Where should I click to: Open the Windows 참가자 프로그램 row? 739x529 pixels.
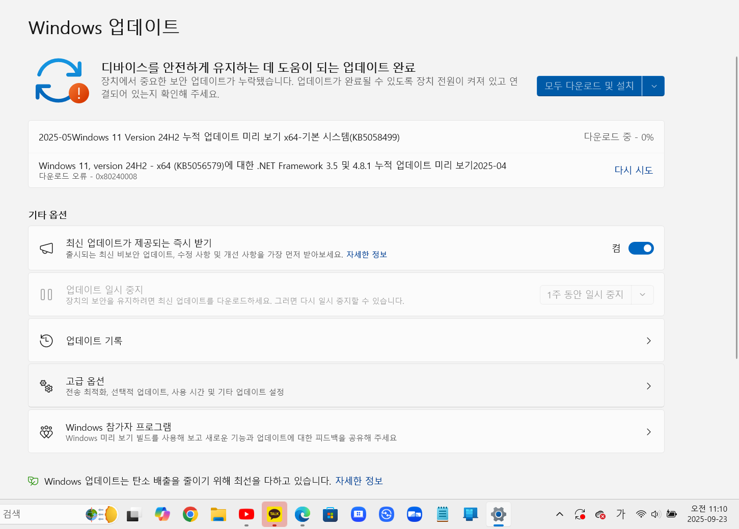click(x=346, y=432)
